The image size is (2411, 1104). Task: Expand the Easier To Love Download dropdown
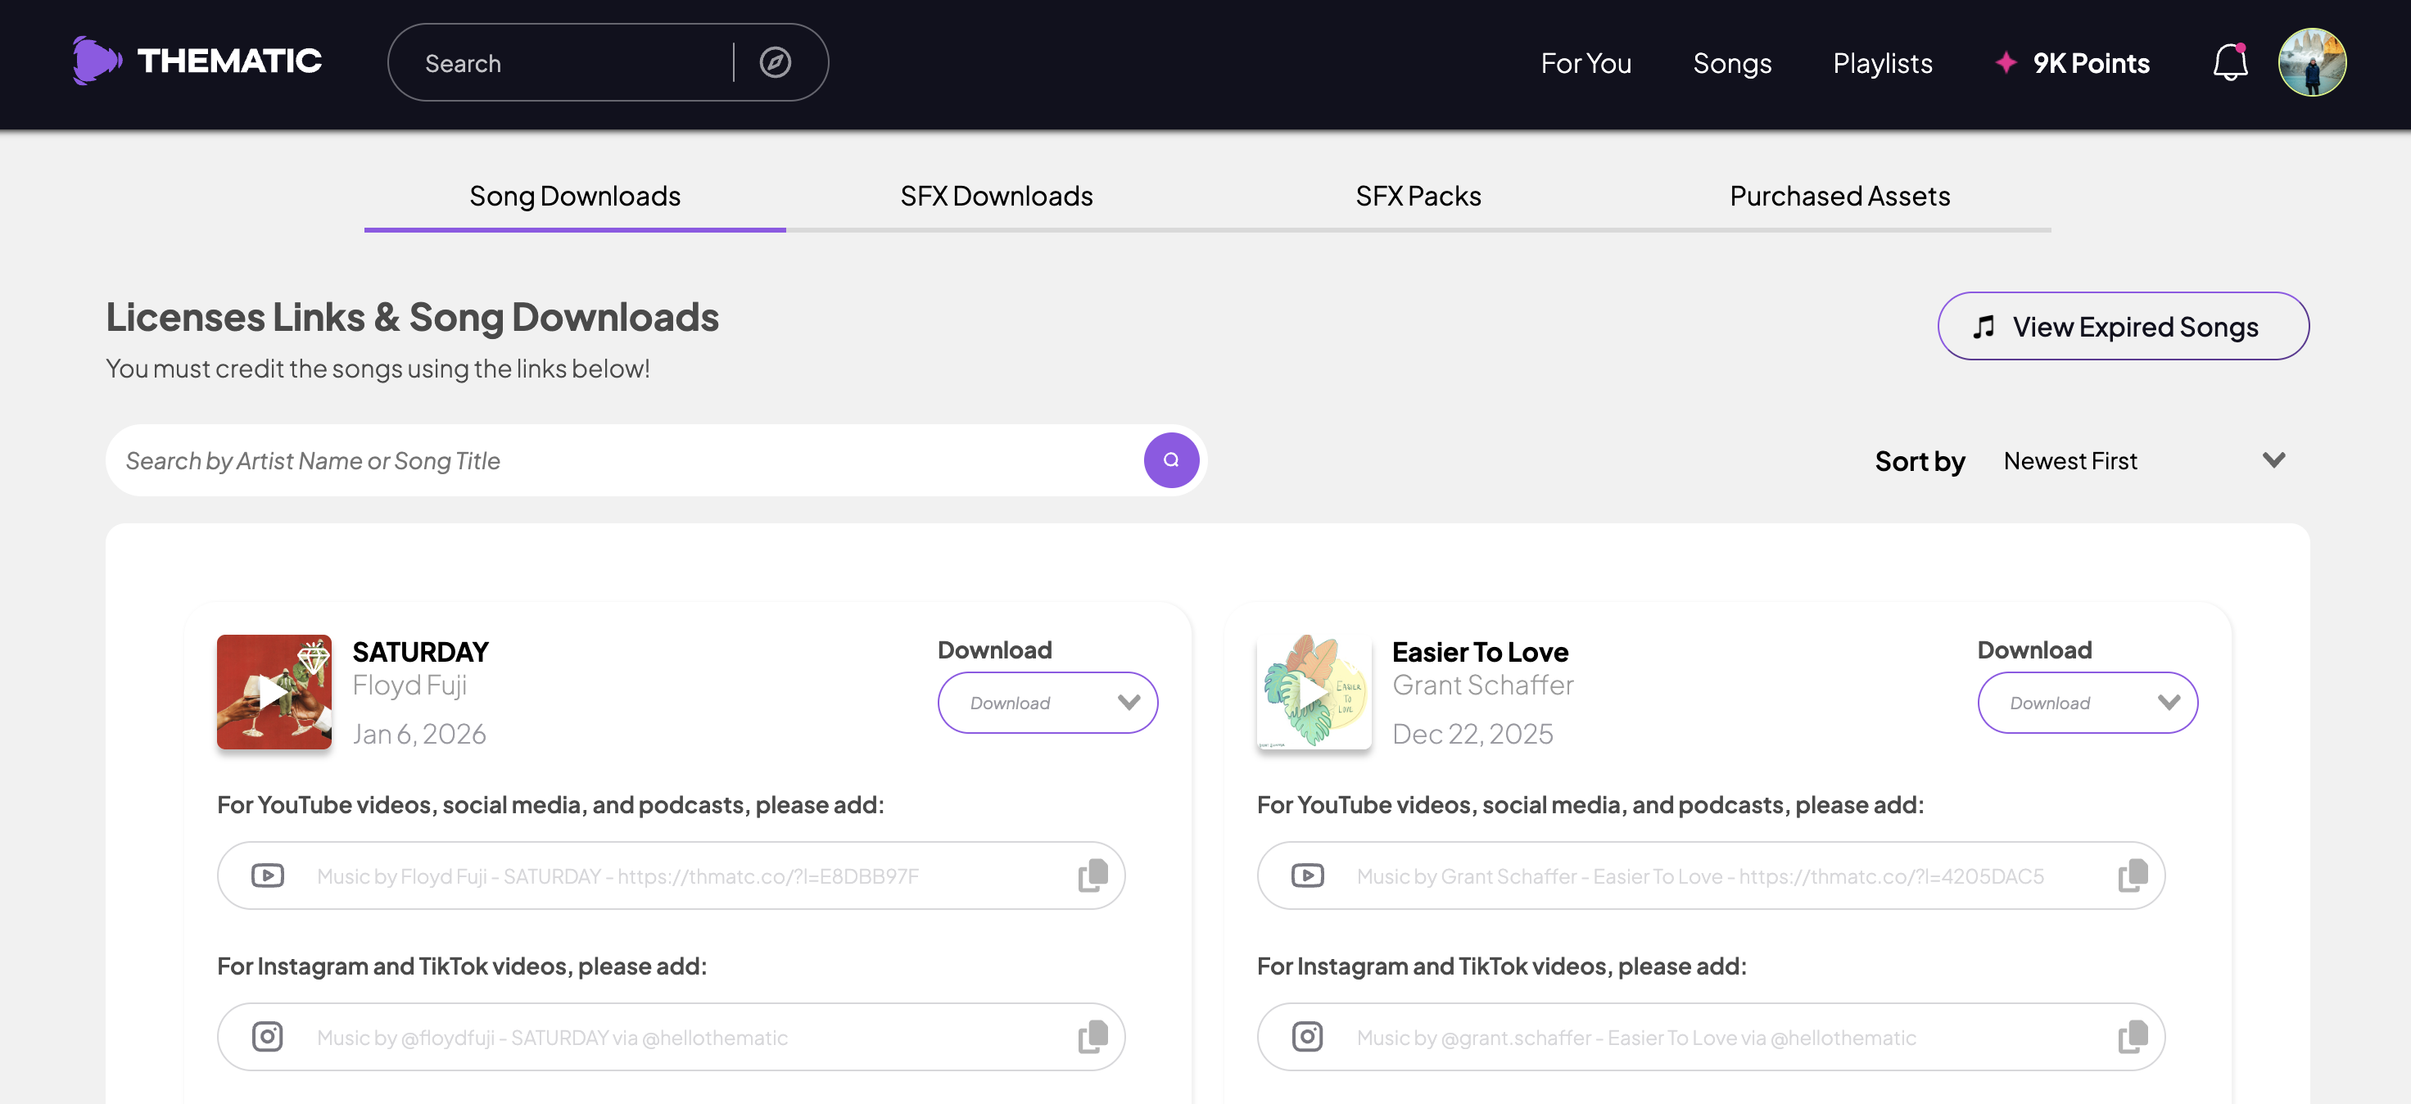tap(2088, 703)
